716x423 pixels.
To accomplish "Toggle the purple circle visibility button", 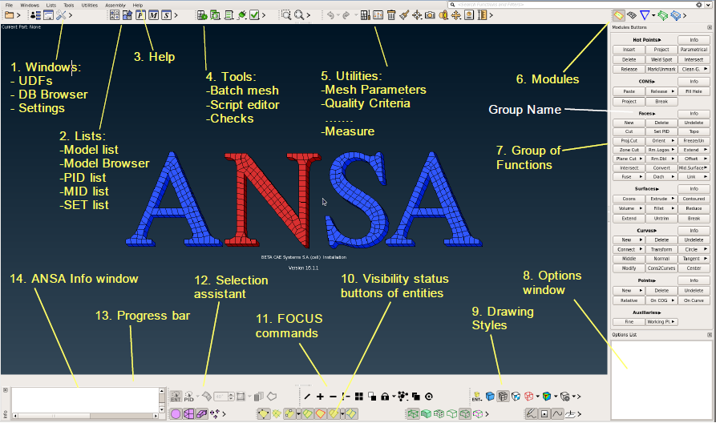I will pos(176,414).
